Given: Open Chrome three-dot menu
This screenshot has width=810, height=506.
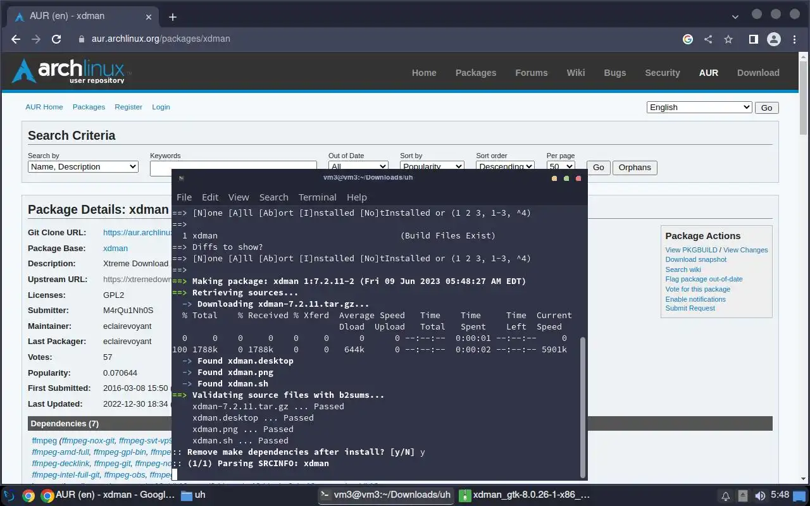Looking at the screenshot, I should (794, 39).
